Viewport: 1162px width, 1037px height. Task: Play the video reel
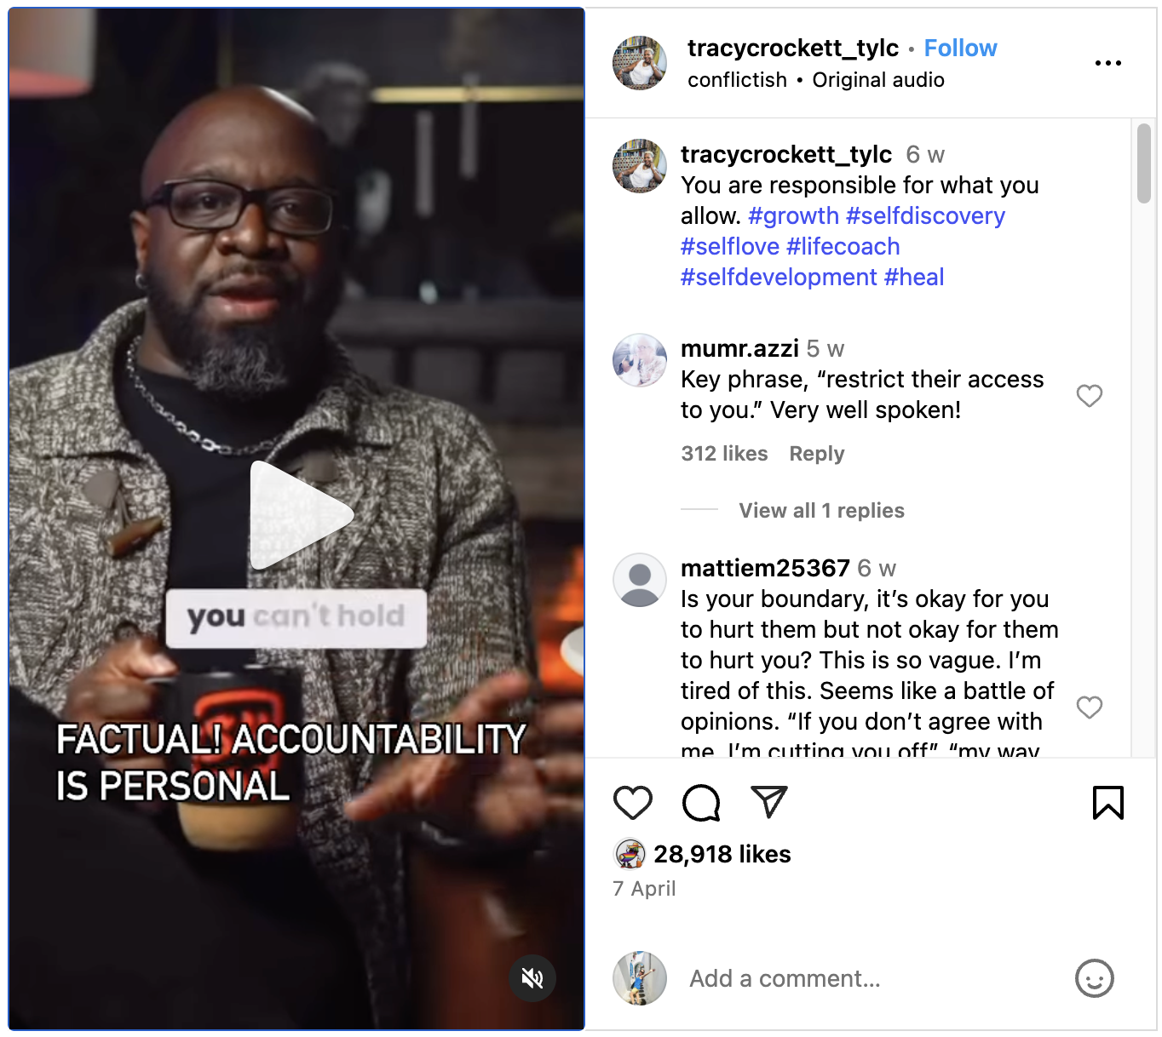(x=302, y=515)
